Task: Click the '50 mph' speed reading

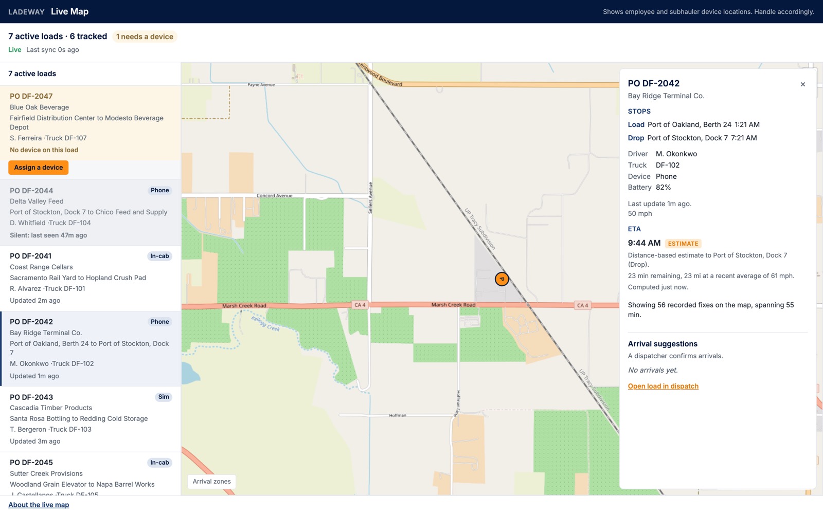Action: [x=640, y=213]
